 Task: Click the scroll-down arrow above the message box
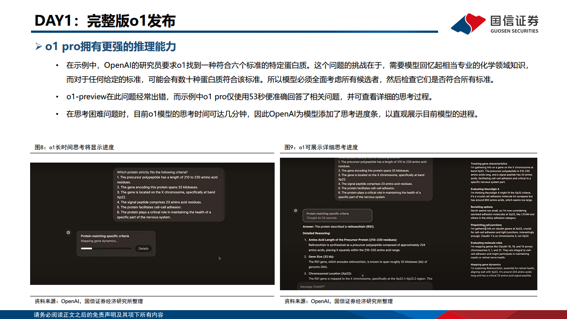tap(362, 276)
